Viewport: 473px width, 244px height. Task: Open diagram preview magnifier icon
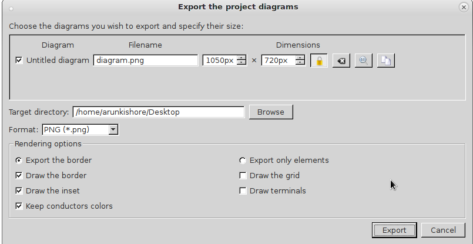[x=364, y=61]
